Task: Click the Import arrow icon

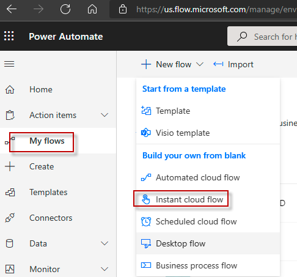Action: coord(218,64)
